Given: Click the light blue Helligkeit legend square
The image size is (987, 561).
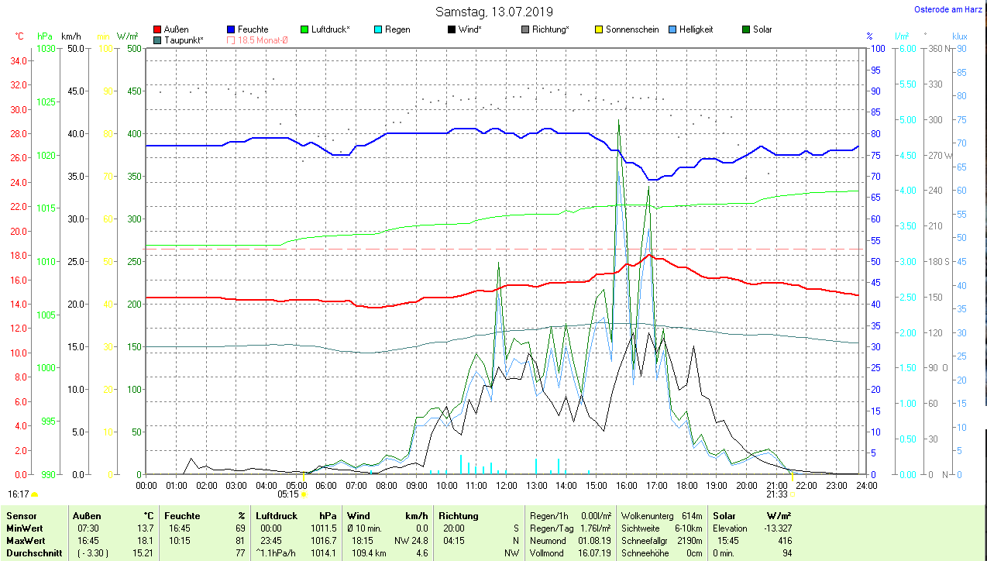Looking at the screenshot, I should (x=672, y=29).
